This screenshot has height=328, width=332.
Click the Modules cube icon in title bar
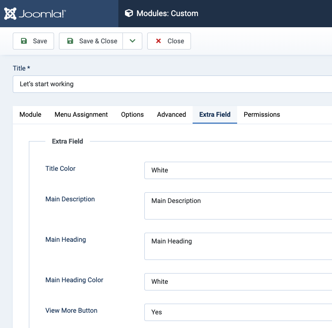pos(129,14)
